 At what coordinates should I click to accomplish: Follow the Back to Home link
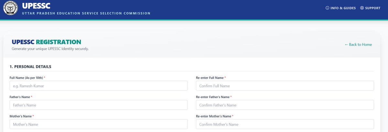click(x=358, y=45)
